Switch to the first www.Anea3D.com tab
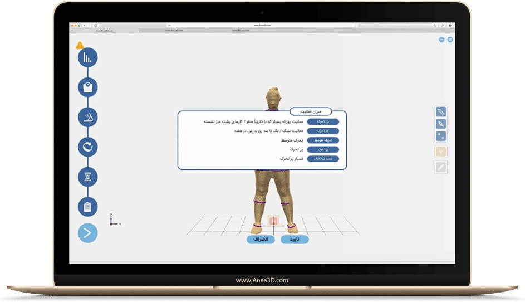This screenshot has width=525, height=302. click(x=104, y=31)
